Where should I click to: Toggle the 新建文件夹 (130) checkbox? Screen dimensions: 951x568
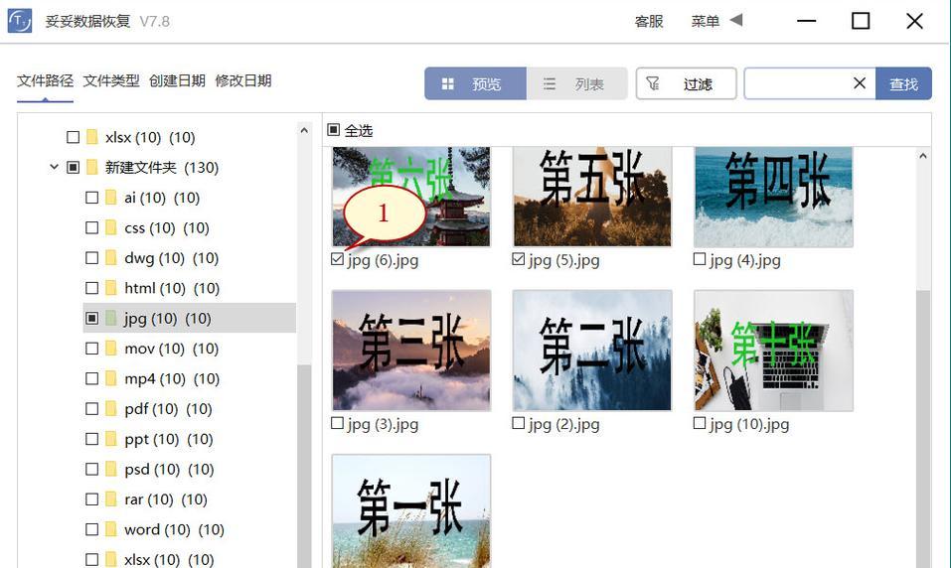(73, 167)
